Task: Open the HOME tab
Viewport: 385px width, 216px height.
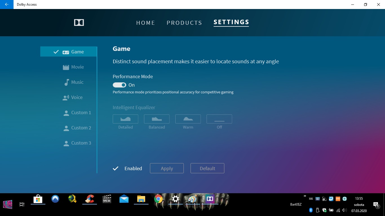Action: [x=146, y=23]
